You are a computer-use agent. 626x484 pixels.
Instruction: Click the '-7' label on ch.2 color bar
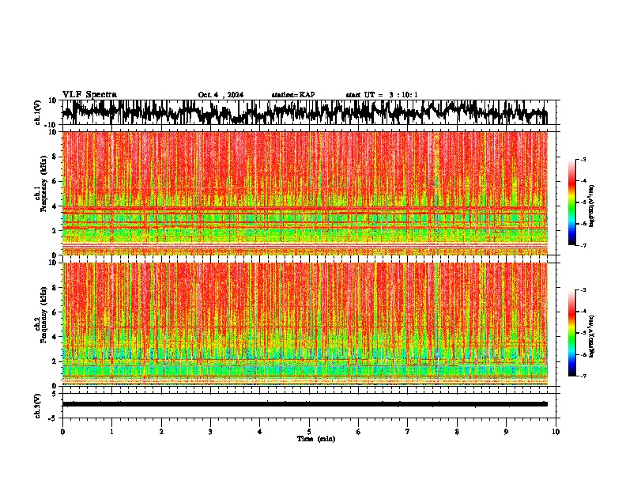point(583,376)
